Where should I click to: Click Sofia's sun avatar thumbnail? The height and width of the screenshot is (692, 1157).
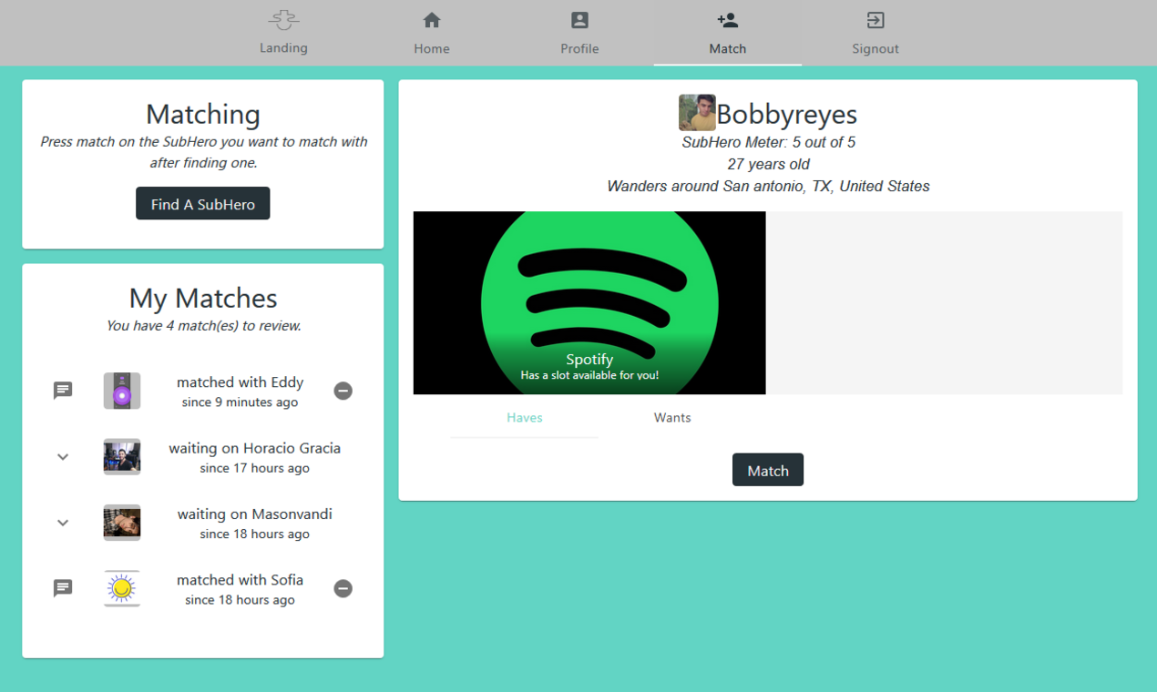122,588
